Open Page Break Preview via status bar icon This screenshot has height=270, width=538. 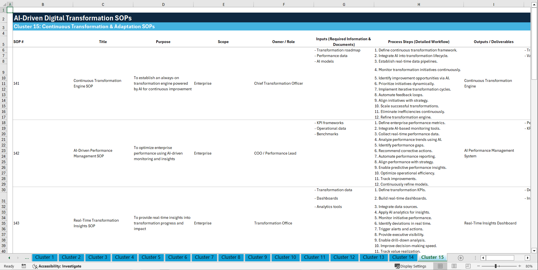click(x=467, y=266)
